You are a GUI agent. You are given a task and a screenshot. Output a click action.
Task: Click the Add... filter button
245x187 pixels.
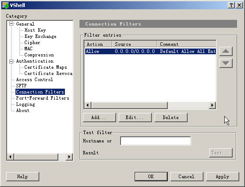tap(99, 117)
